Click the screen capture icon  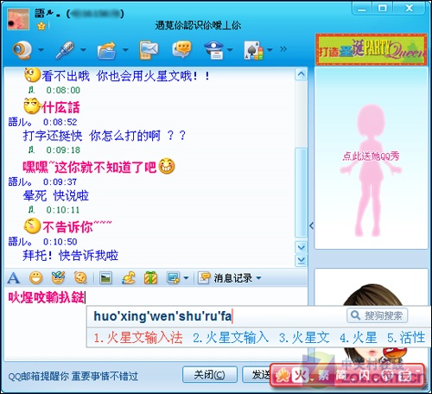[174, 278]
